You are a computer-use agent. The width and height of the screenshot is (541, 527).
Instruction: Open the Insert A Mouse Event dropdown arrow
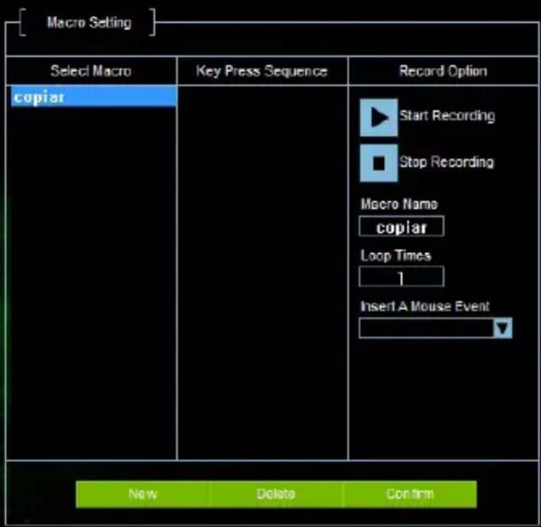click(503, 328)
